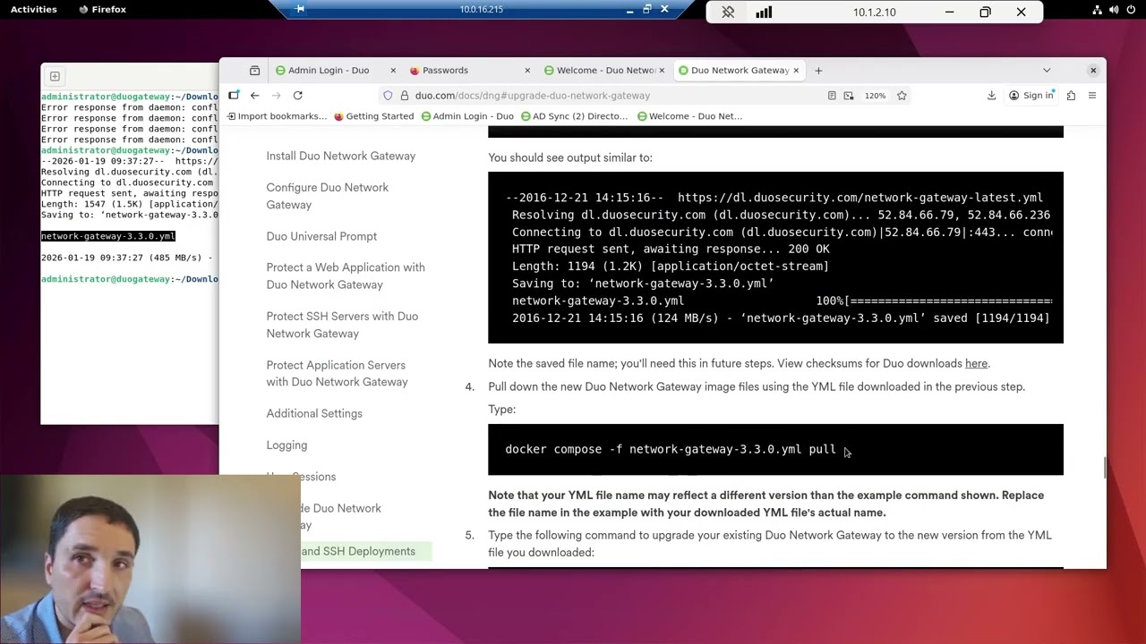Click Sign in button in Firefox toolbar

(x=1031, y=96)
